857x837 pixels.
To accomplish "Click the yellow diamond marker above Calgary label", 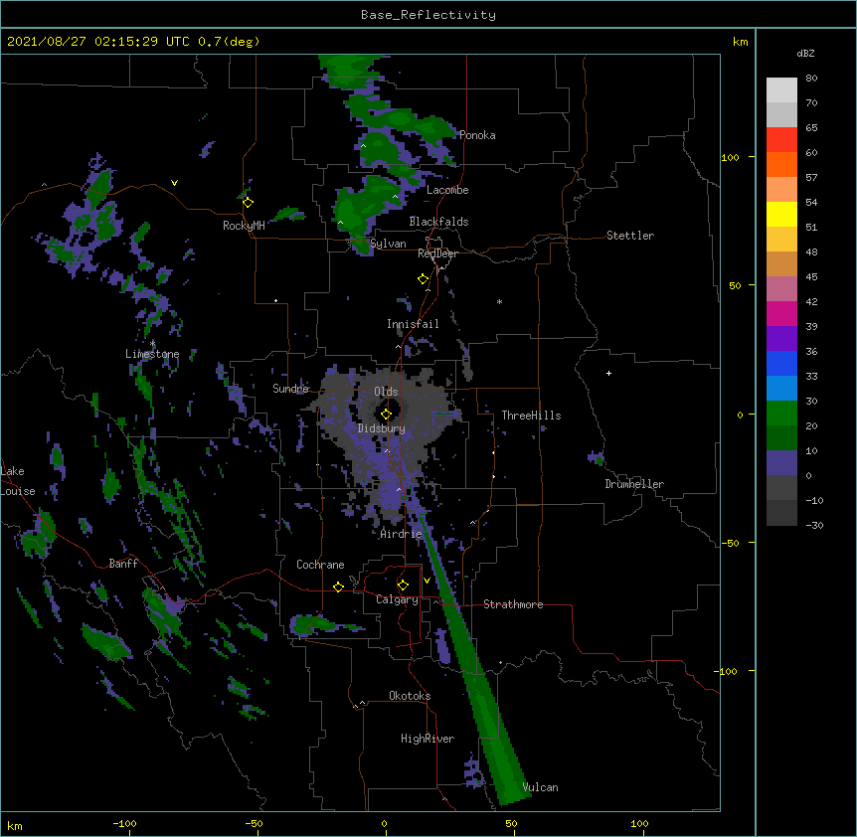I will [x=403, y=586].
